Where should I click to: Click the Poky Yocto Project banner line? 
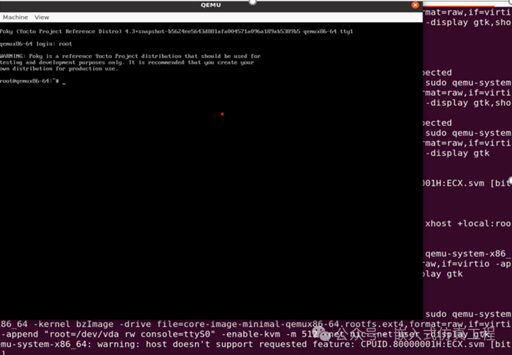click(x=176, y=32)
